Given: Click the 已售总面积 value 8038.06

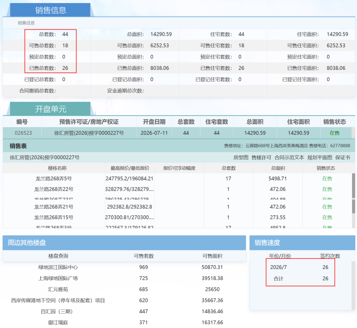Looking at the screenshot, I should click(x=160, y=68).
